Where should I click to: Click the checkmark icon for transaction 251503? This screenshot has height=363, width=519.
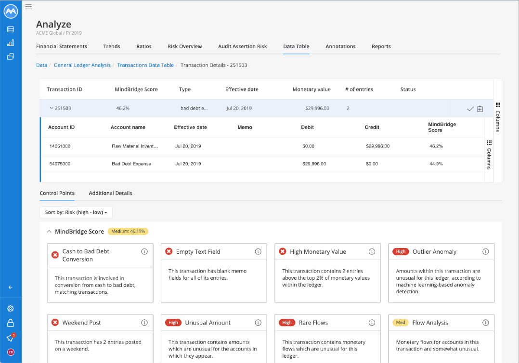click(470, 109)
